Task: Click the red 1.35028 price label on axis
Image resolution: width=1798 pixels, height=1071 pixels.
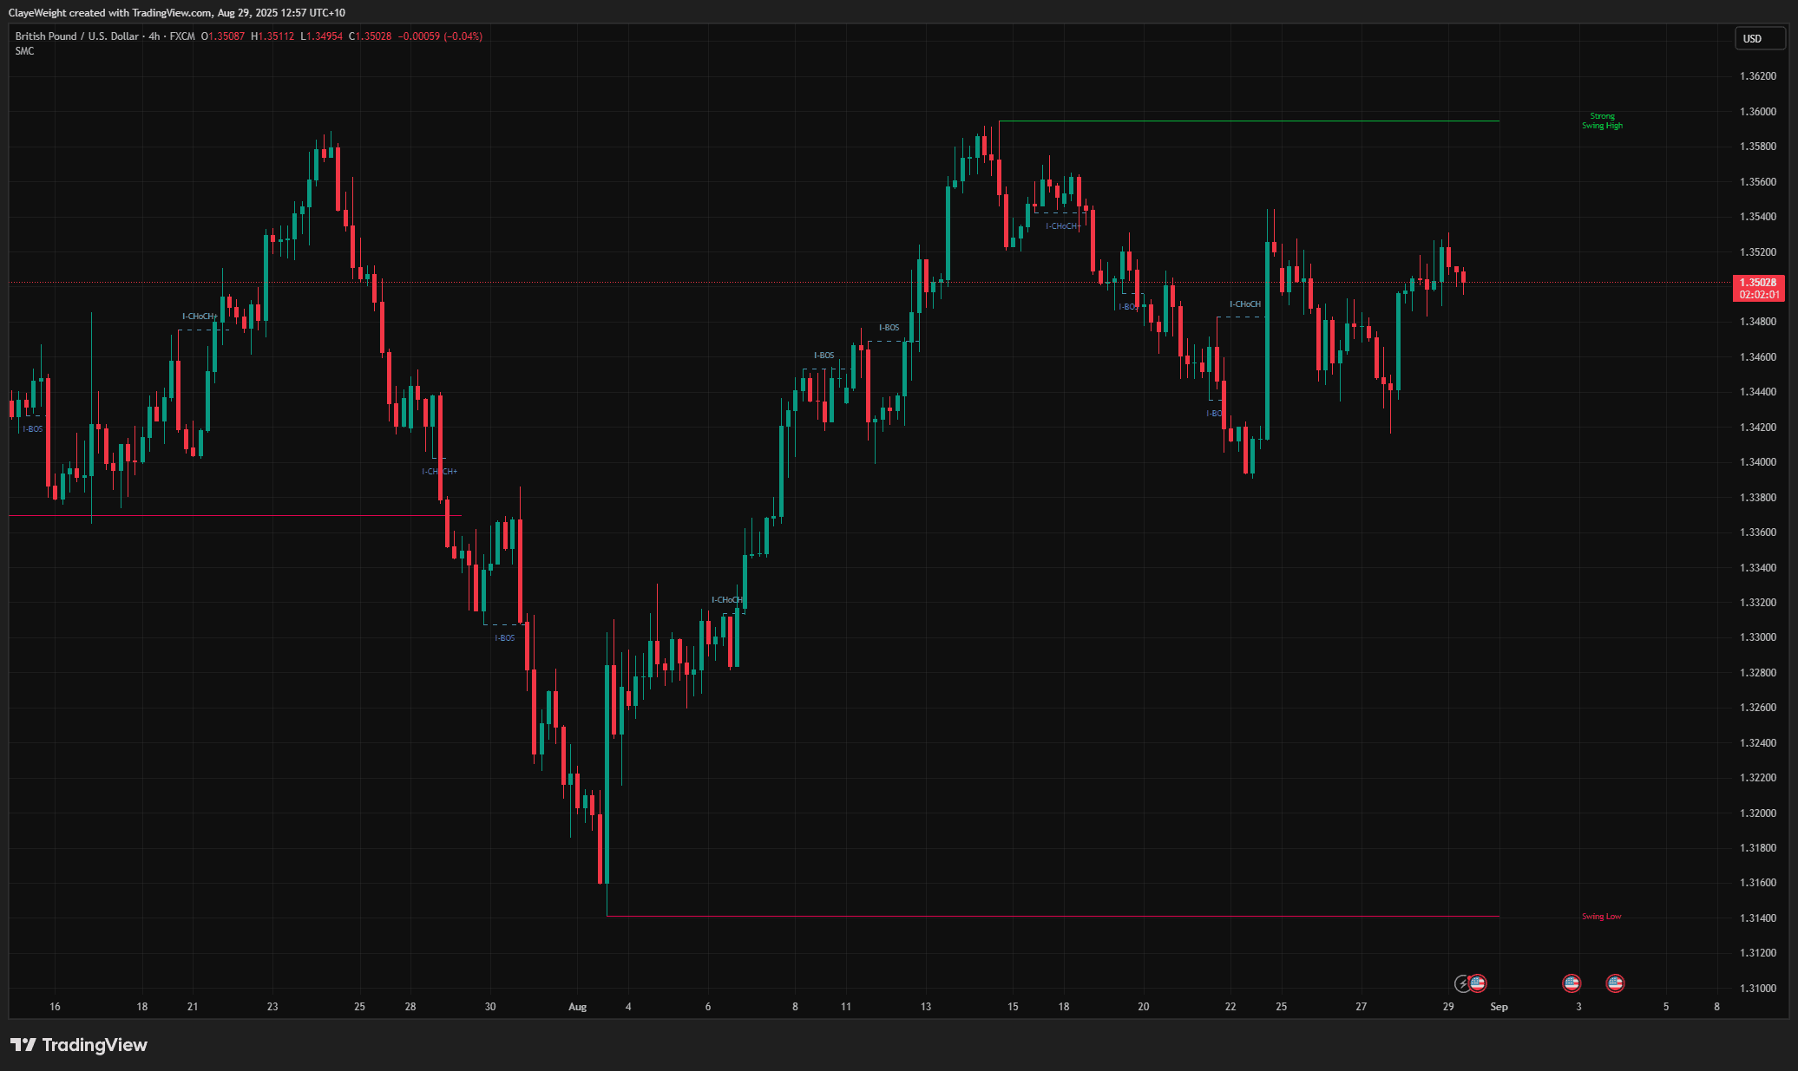Action: 1758,283
